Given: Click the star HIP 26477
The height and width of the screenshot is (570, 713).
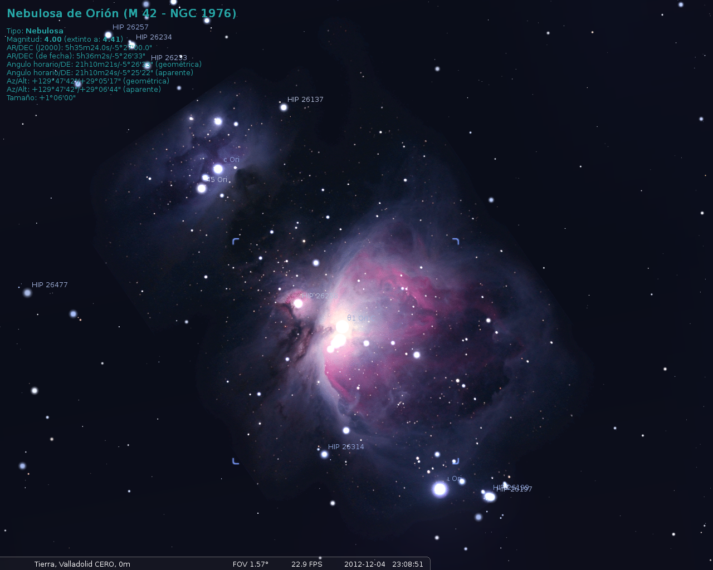Looking at the screenshot, I should [x=27, y=293].
